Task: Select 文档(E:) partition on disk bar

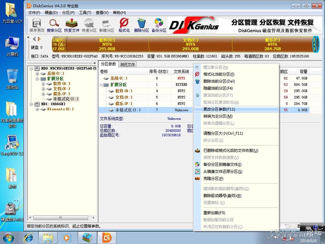Action: [190, 44]
